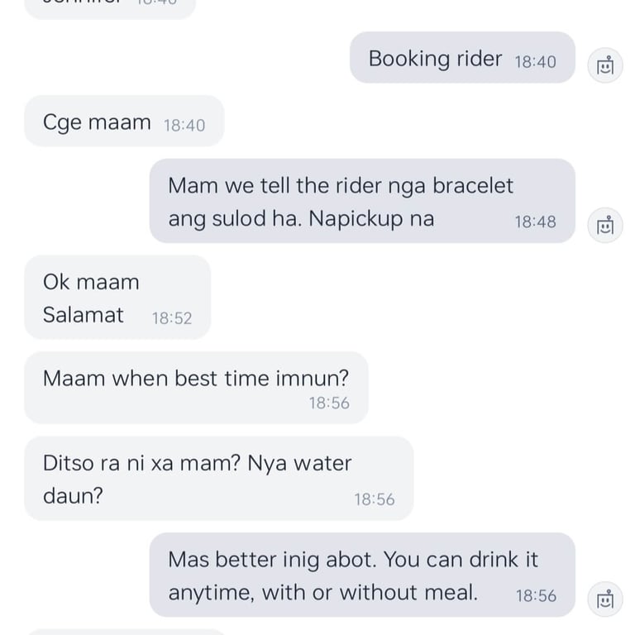This screenshot has width=635, height=635.
Task: Select "Maam when best time imnun?" message
Action: tap(196, 387)
